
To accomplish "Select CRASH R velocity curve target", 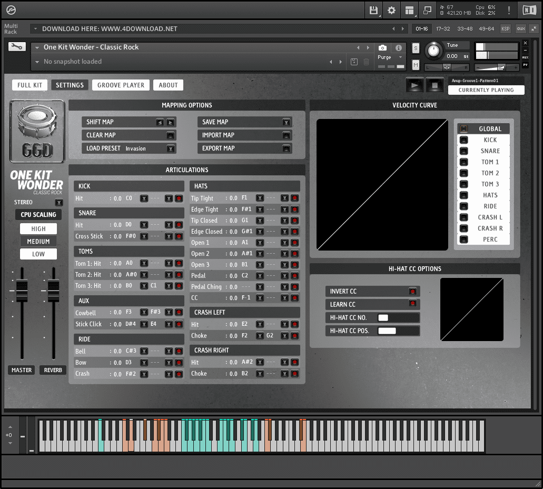I will tap(483, 228).
